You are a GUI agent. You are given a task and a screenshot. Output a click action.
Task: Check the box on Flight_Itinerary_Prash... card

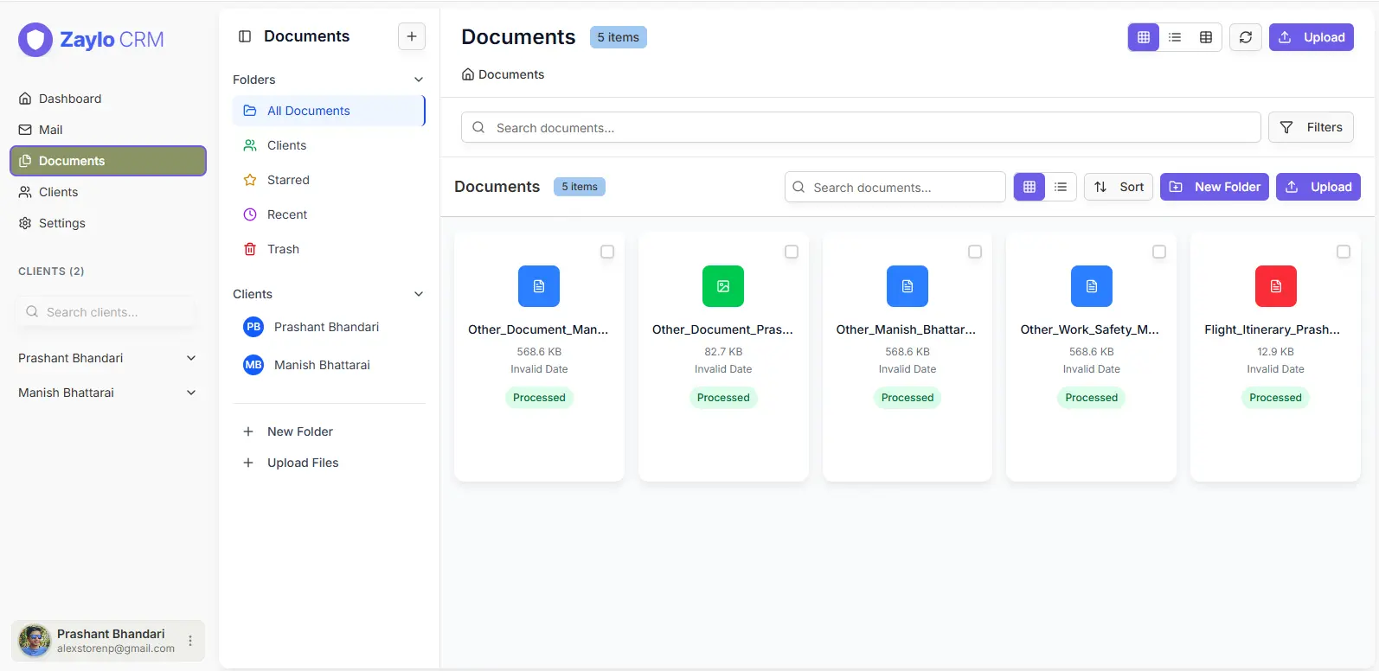[x=1344, y=252]
